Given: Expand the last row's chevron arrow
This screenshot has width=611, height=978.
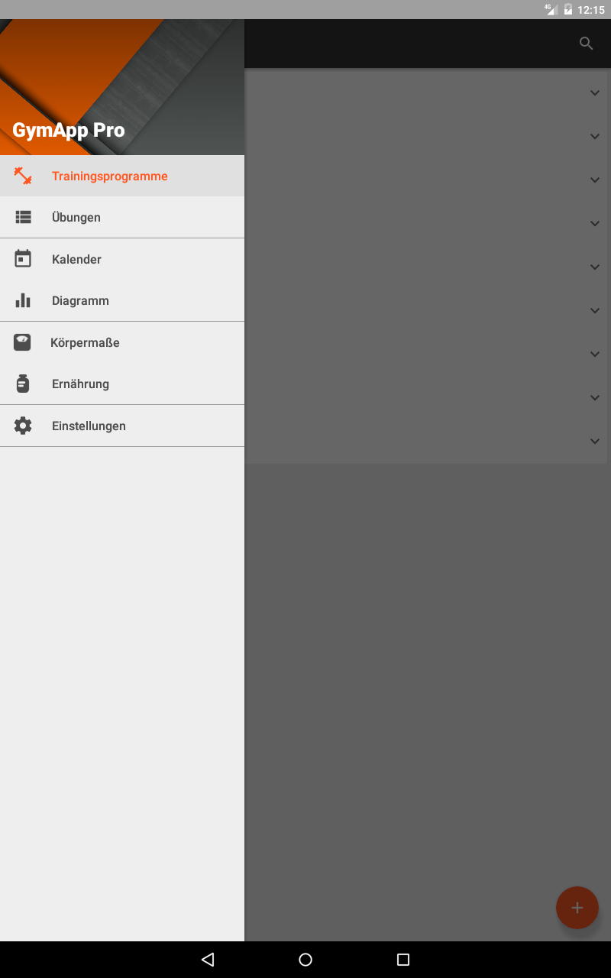Looking at the screenshot, I should click(x=595, y=441).
